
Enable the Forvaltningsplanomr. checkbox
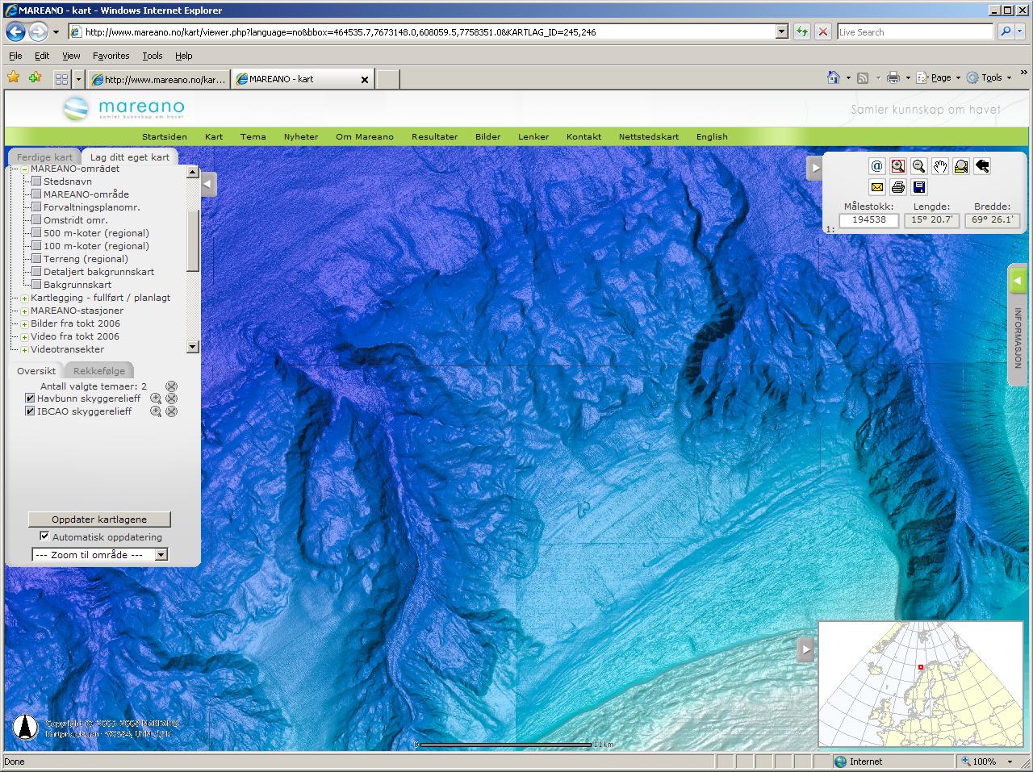[x=36, y=207]
